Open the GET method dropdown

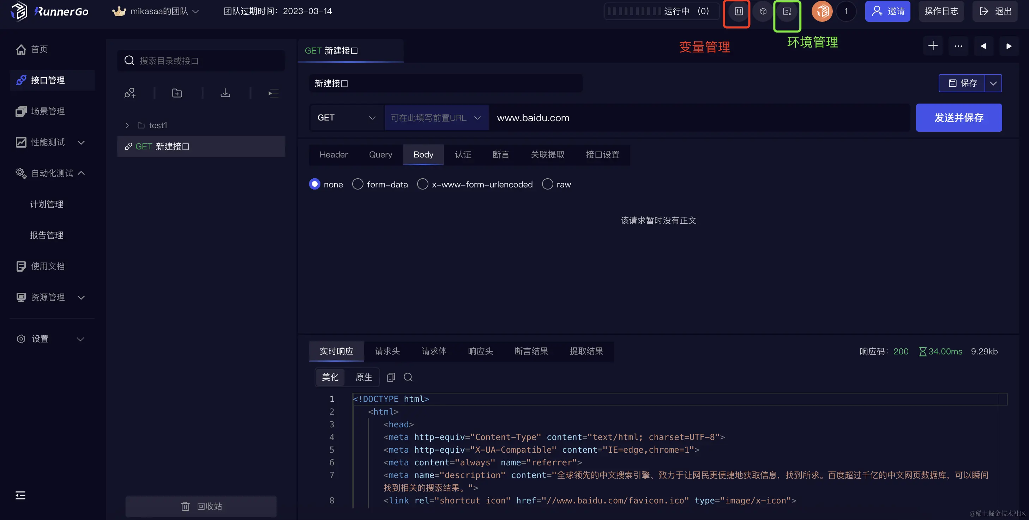pyautogui.click(x=346, y=118)
